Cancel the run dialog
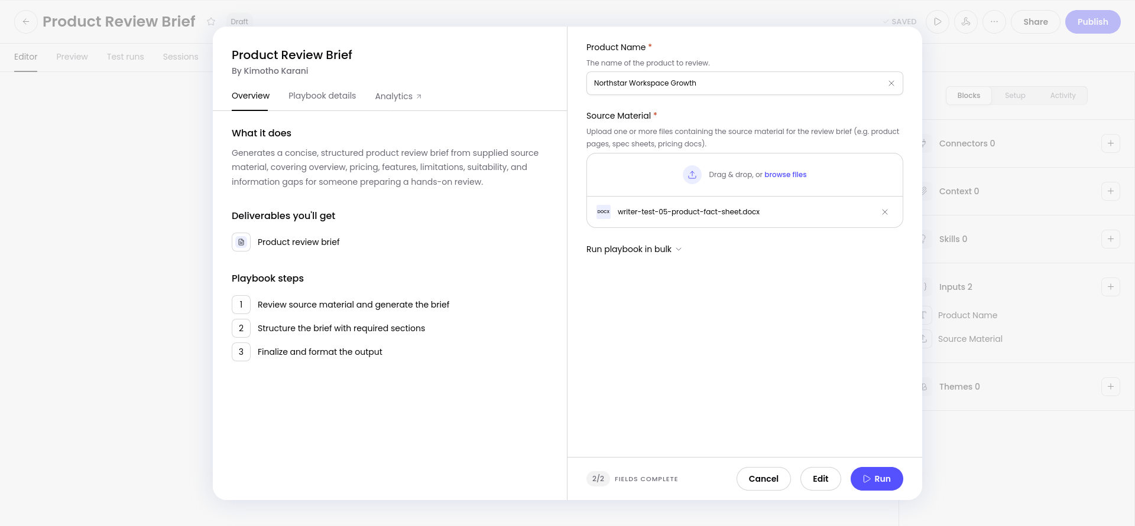Screen dimensions: 1135x526 click(x=764, y=479)
